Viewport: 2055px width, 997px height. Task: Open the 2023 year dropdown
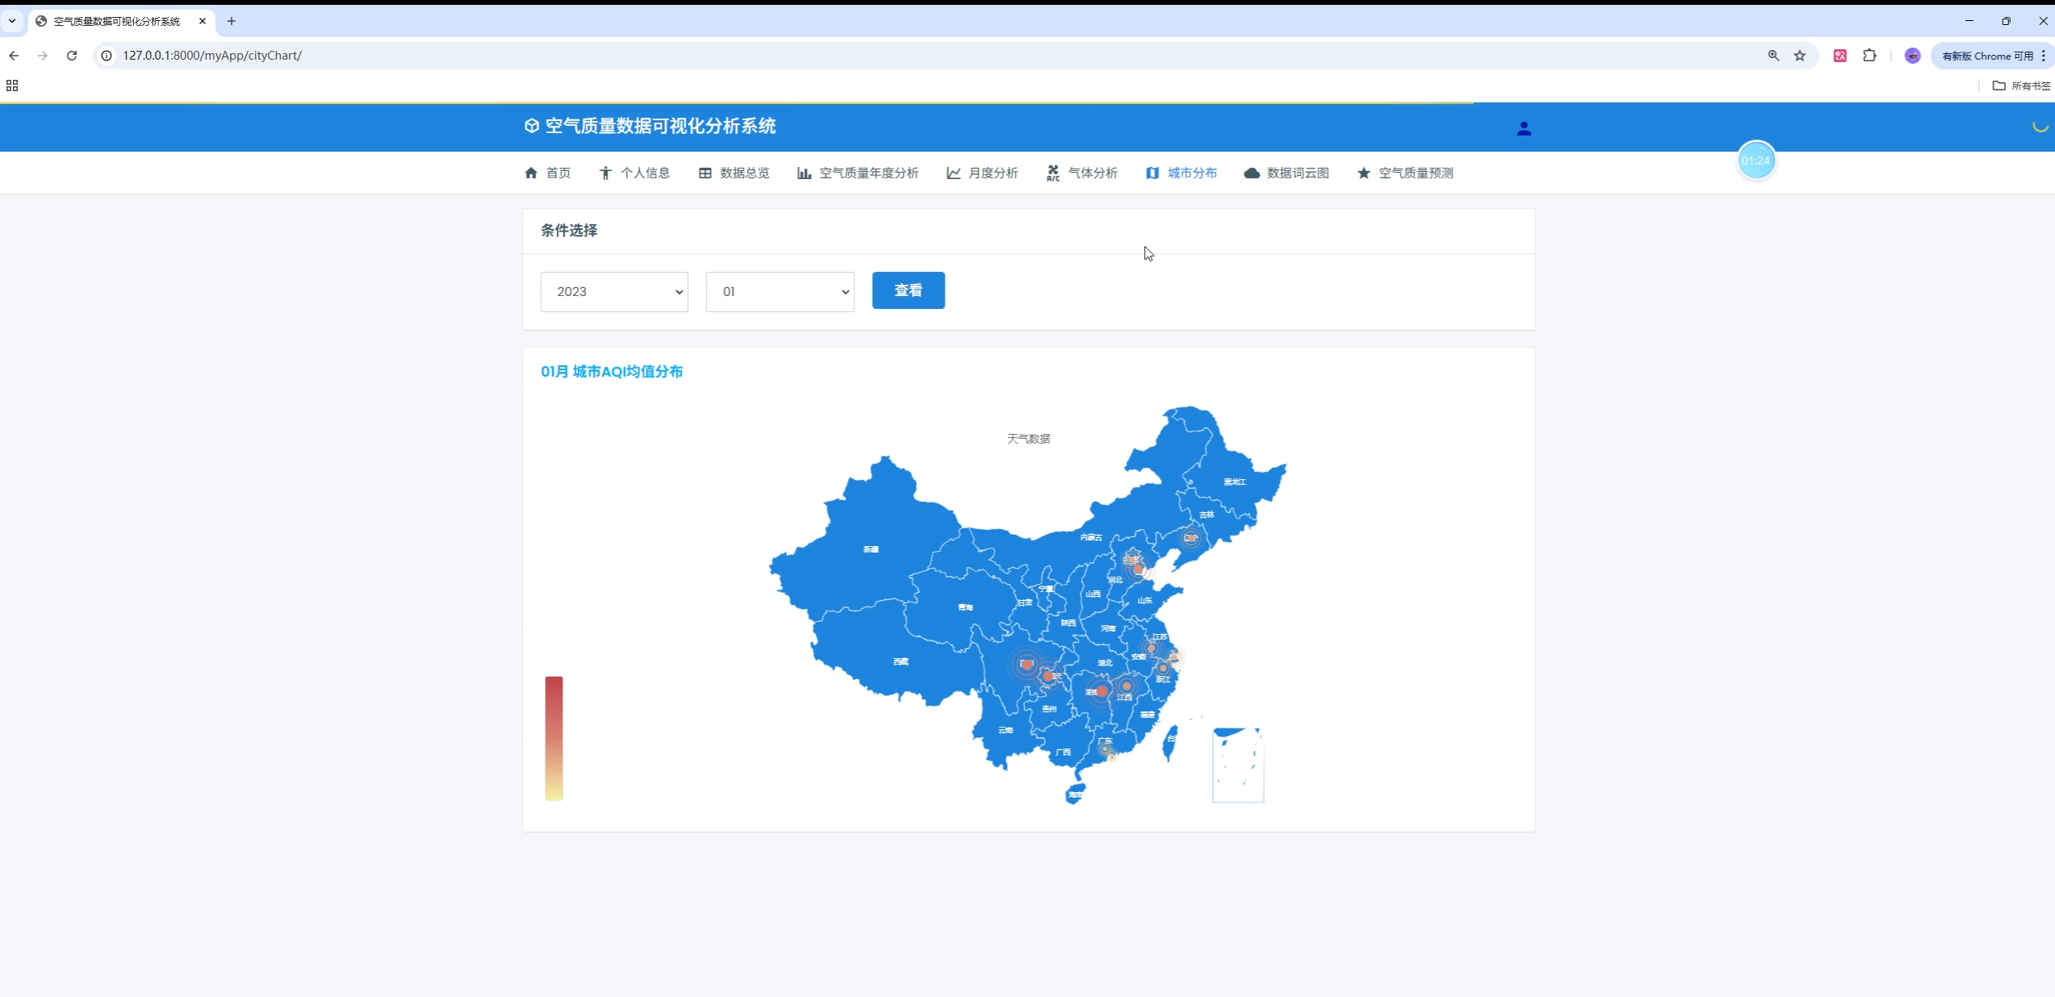tap(614, 291)
